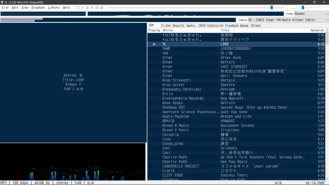Click the now-playing arrow on the LOVE row
Viewport: 329px width, 185px height.
click(154, 44)
